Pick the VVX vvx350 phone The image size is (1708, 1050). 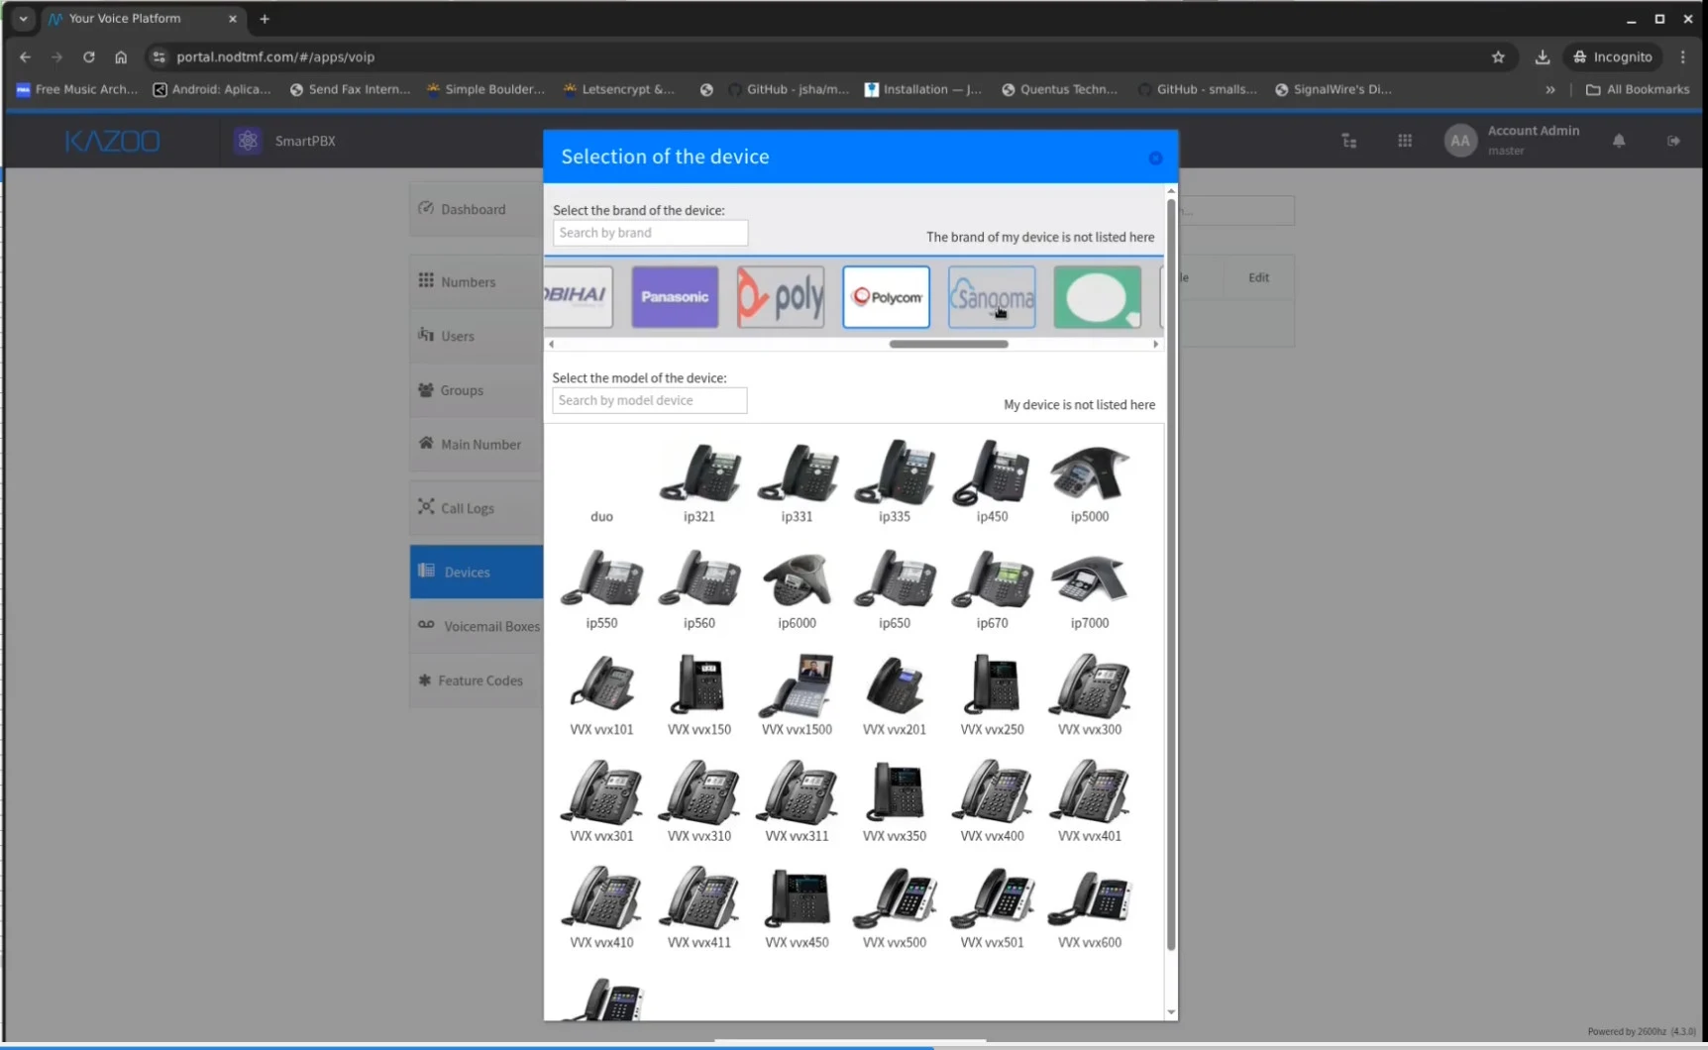coord(895,802)
